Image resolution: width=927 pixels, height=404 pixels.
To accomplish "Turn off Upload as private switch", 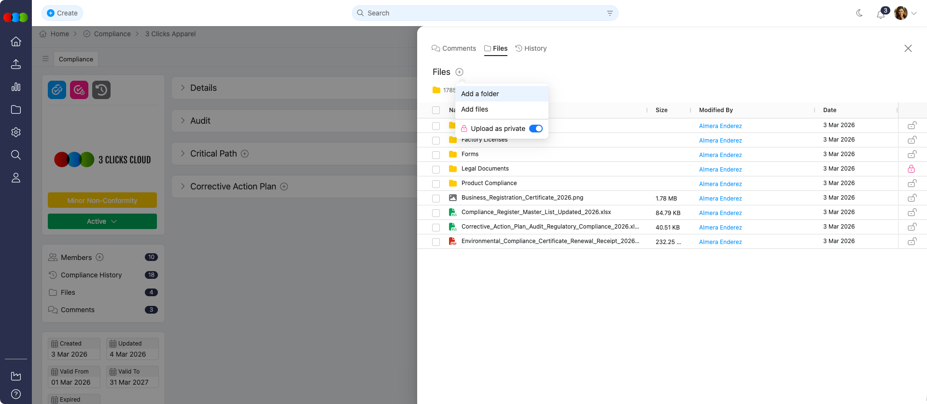I will point(535,129).
